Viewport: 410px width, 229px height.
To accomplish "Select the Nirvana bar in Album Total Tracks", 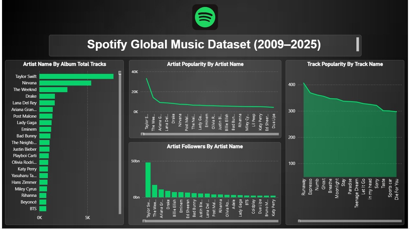I will tap(65, 83).
